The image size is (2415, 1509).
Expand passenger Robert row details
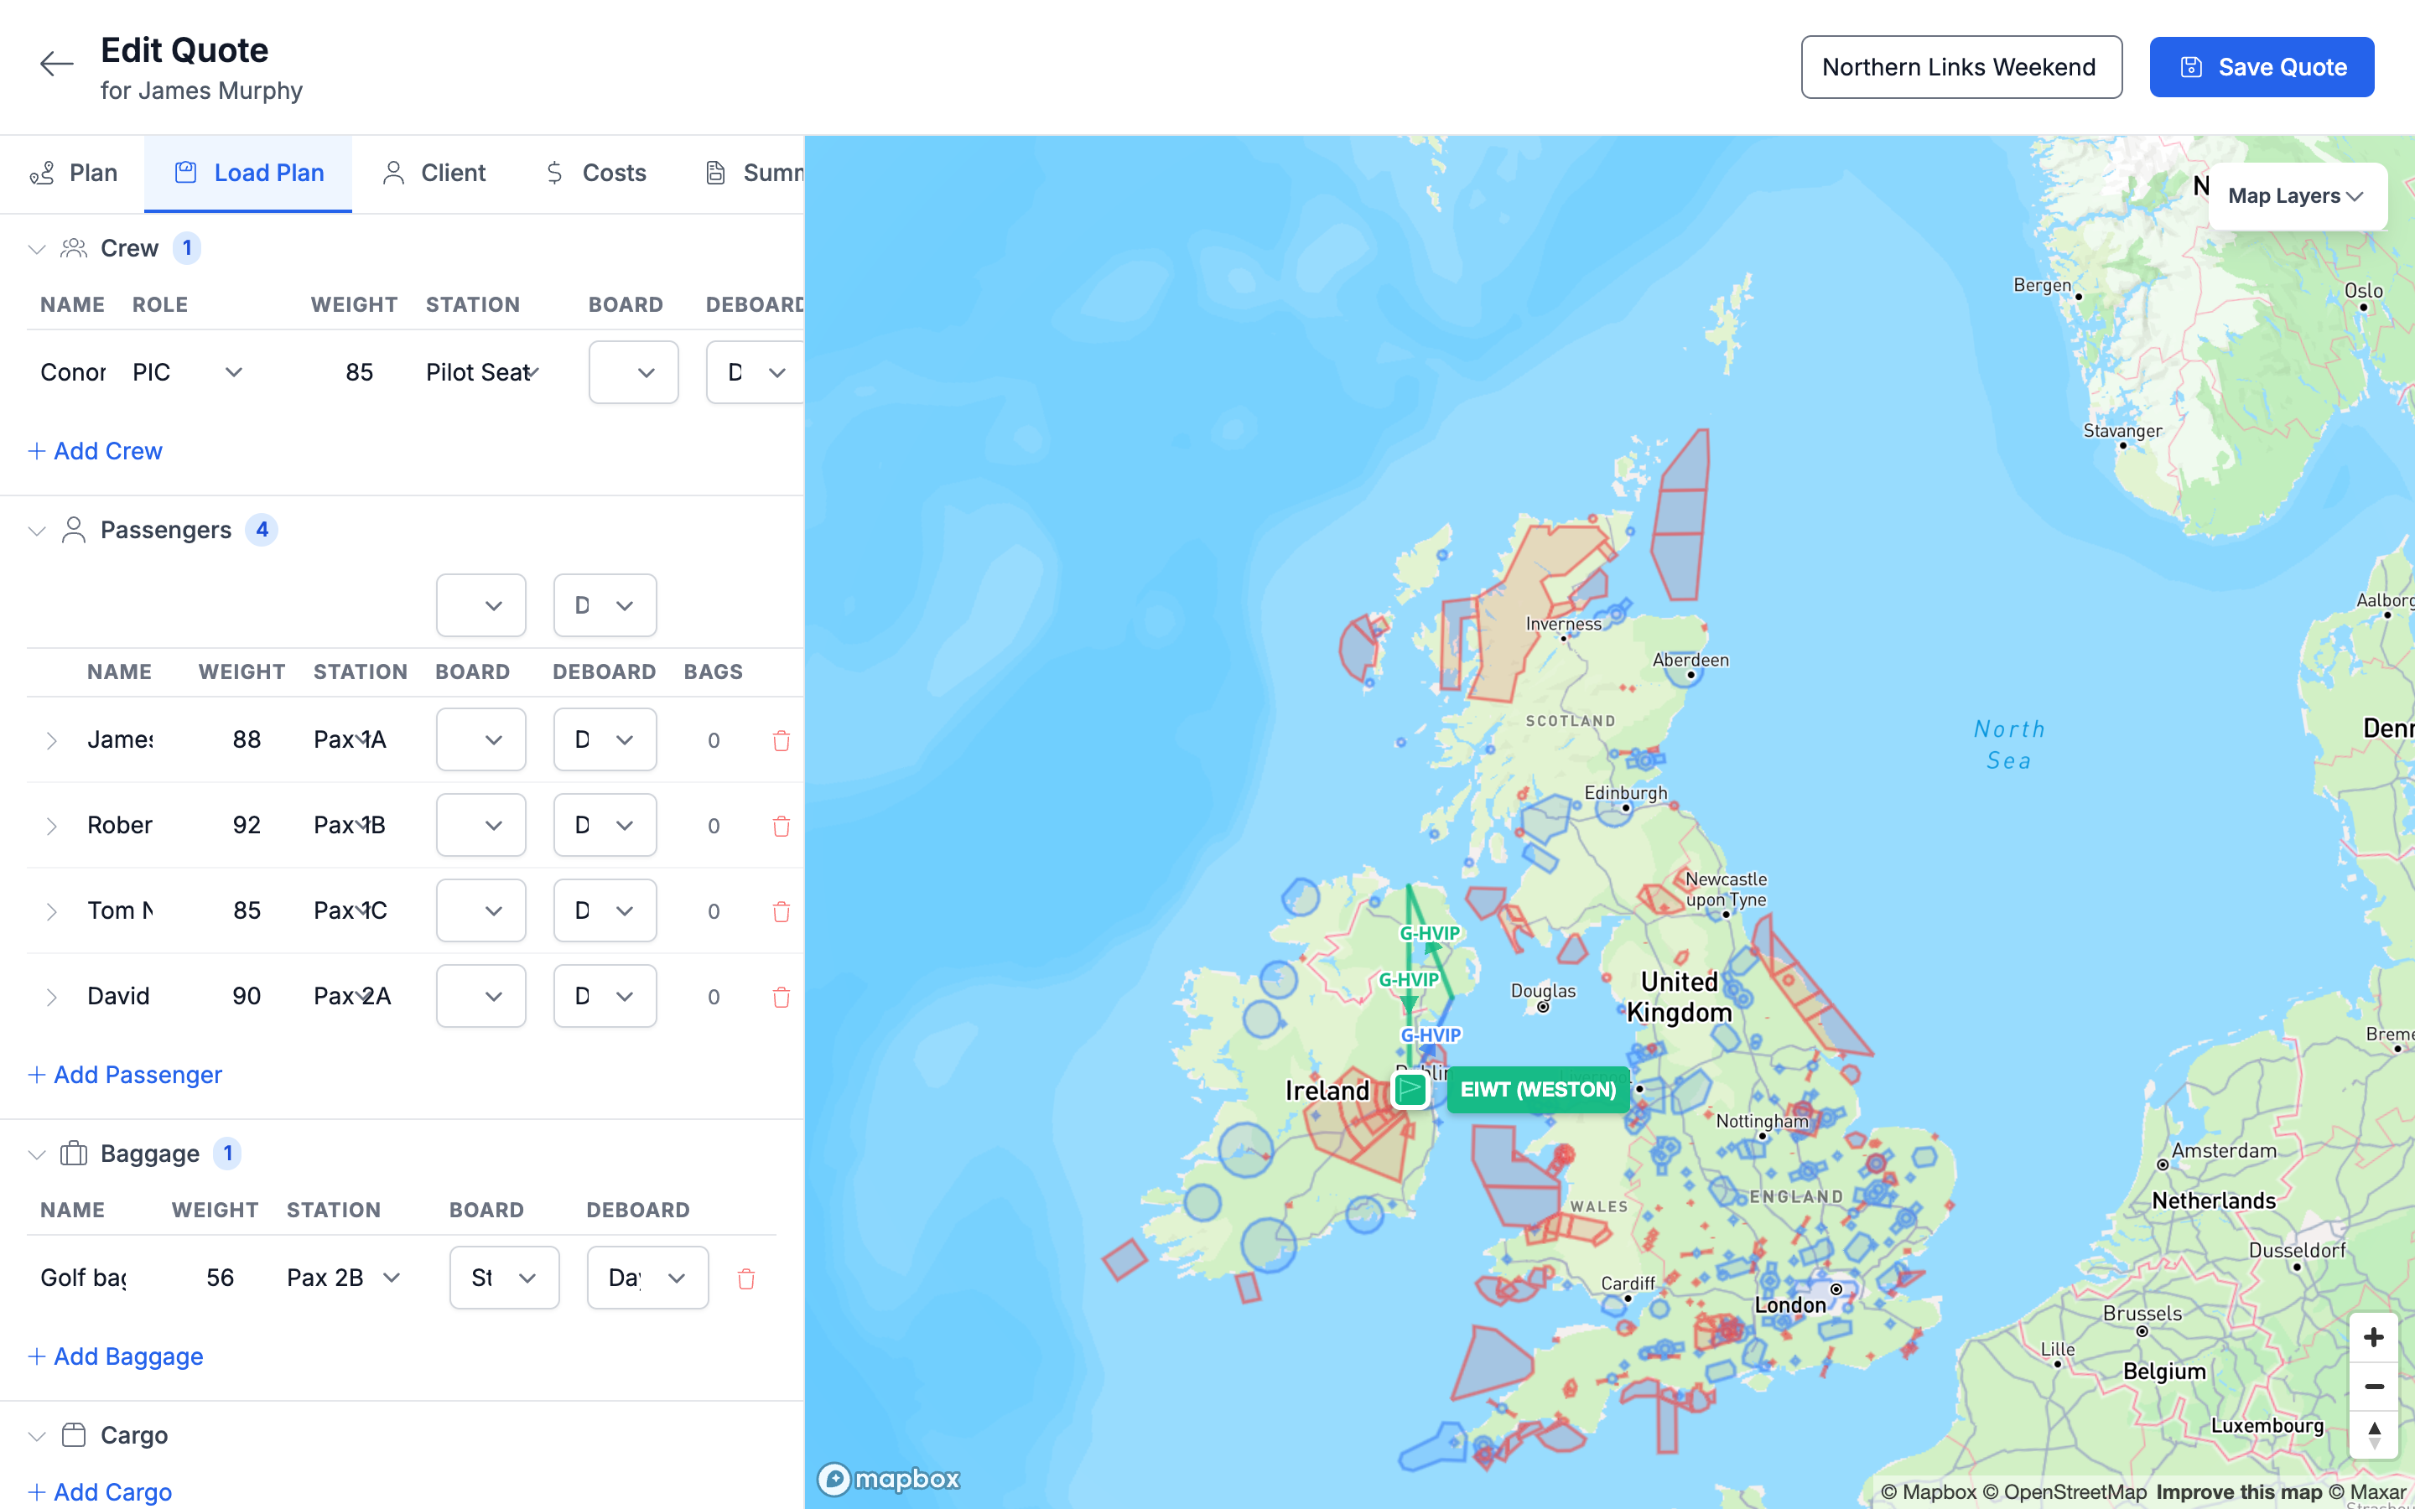[x=51, y=826]
